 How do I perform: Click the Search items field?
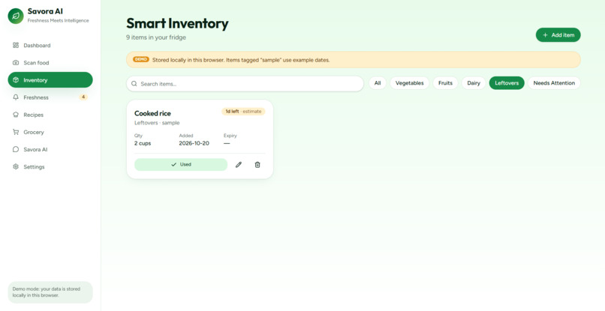point(245,84)
